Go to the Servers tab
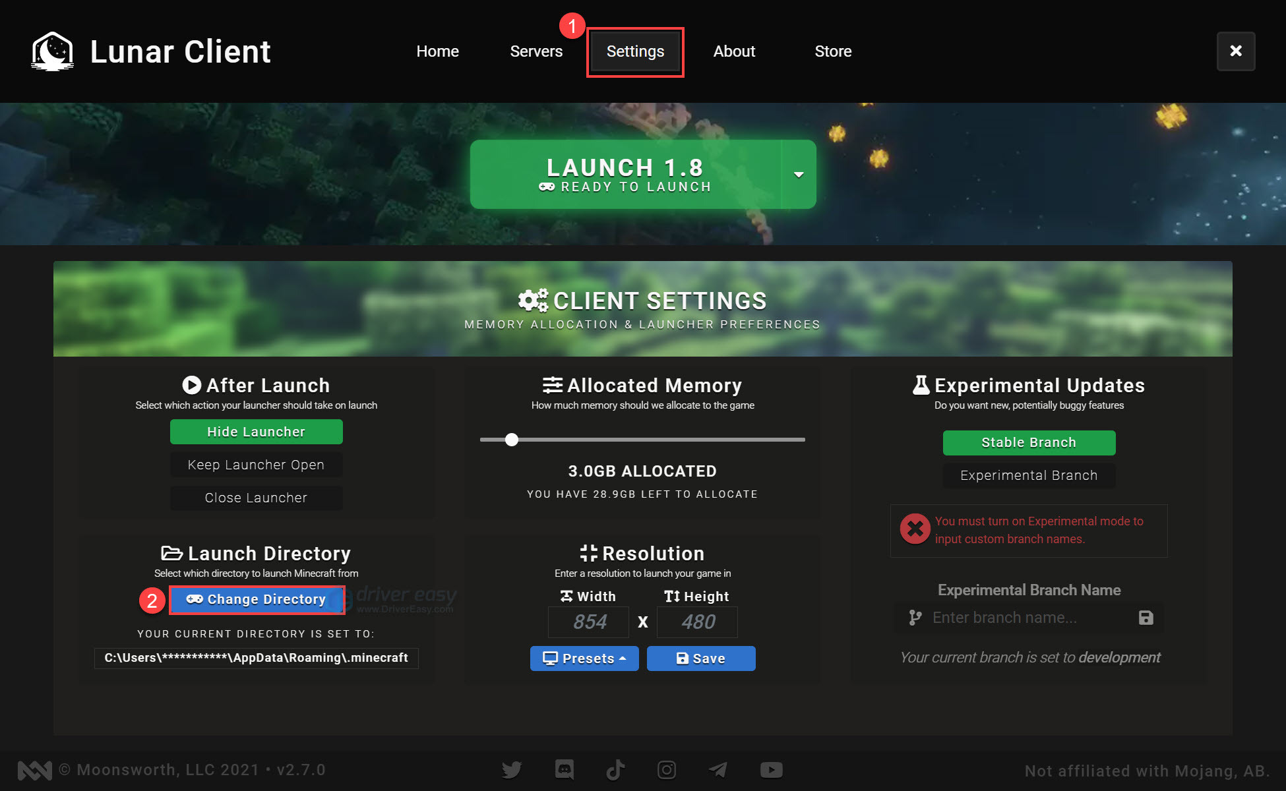Image resolution: width=1286 pixels, height=791 pixels. tap(536, 51)
